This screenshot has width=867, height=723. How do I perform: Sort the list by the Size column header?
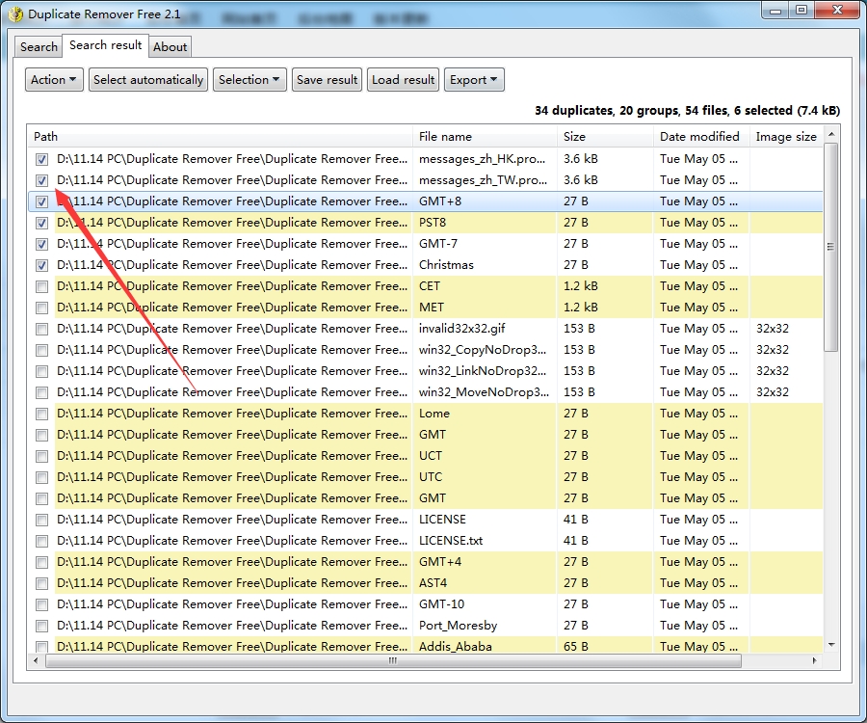tap(604, 137)
